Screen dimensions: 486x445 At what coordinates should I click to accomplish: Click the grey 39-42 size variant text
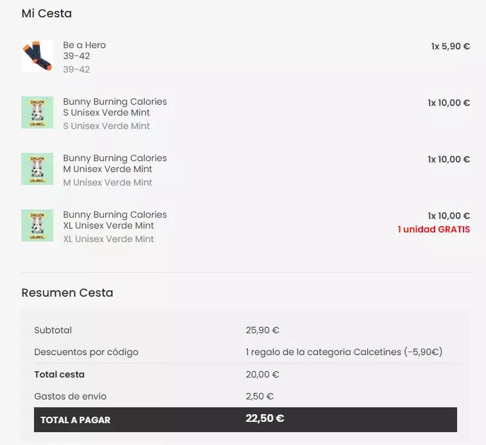76,69
